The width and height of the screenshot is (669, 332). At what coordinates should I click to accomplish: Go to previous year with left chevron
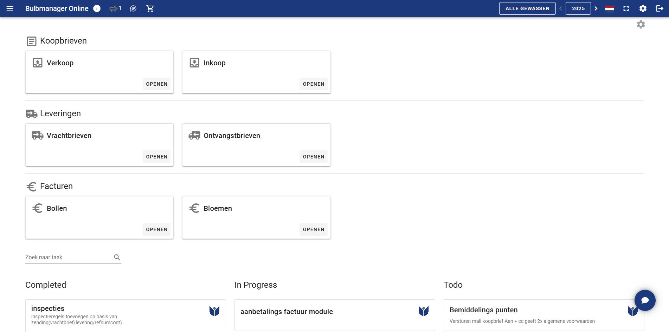point(561,8)
